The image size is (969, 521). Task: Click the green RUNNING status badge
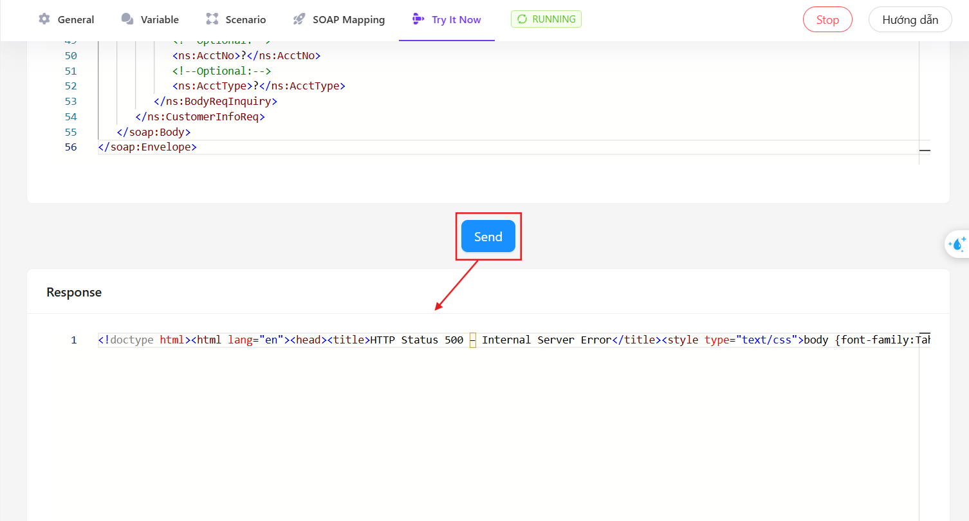point(546,19)
